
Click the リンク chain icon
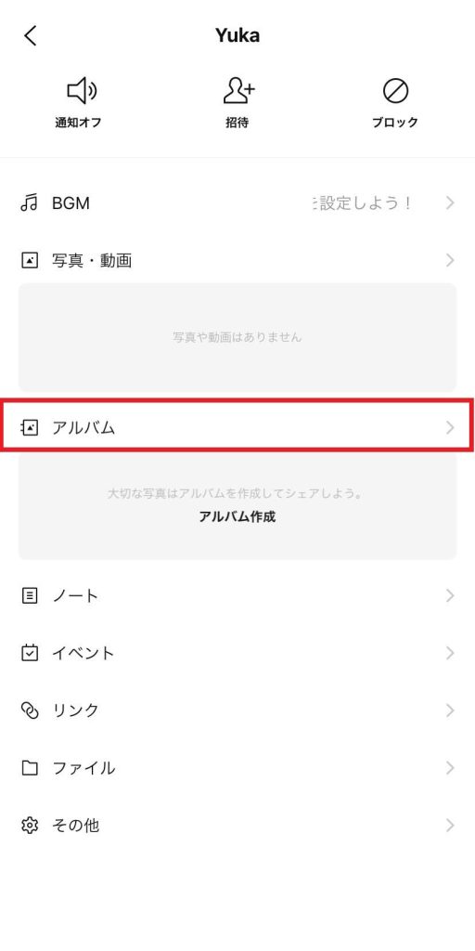(x=29, y=710)
